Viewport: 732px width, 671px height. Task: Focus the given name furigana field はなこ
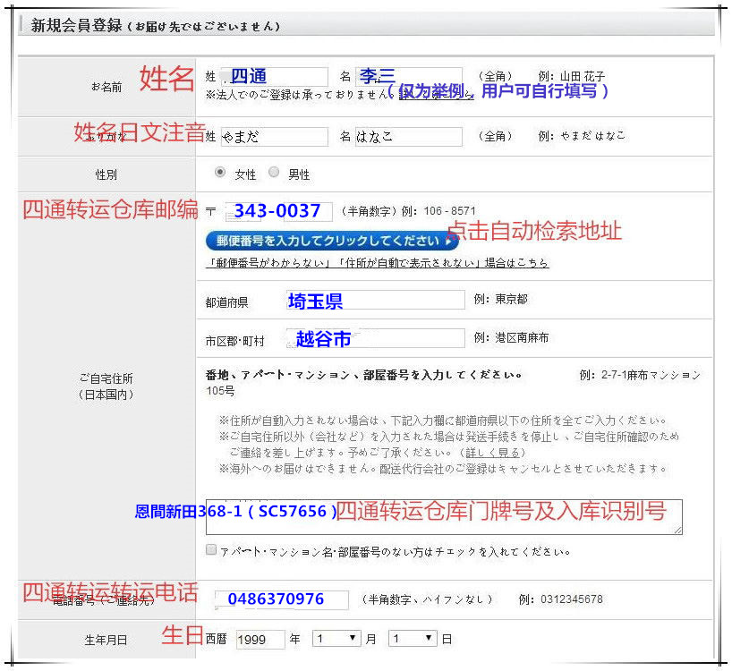(409, 137)
